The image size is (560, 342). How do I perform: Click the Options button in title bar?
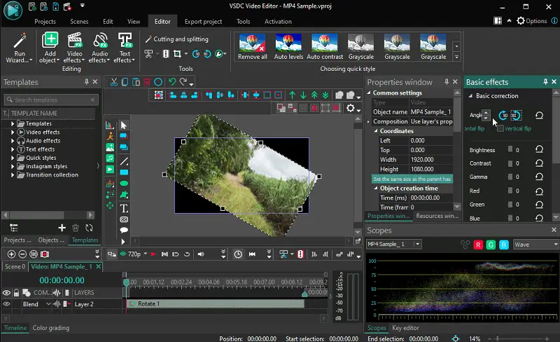point(532,21)
